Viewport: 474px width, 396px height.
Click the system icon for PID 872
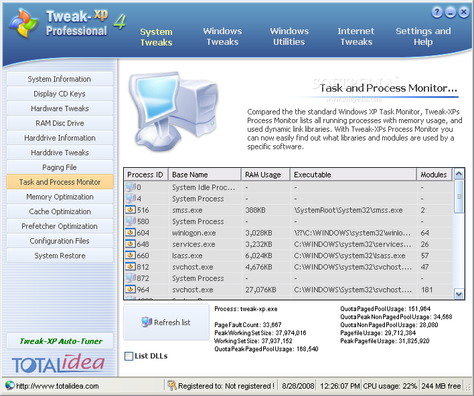pyautogui.click(x=131, y=278)
